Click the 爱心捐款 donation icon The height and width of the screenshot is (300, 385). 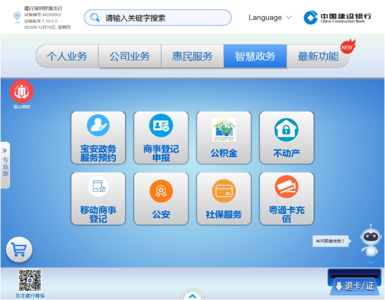(x=22, y=92)
